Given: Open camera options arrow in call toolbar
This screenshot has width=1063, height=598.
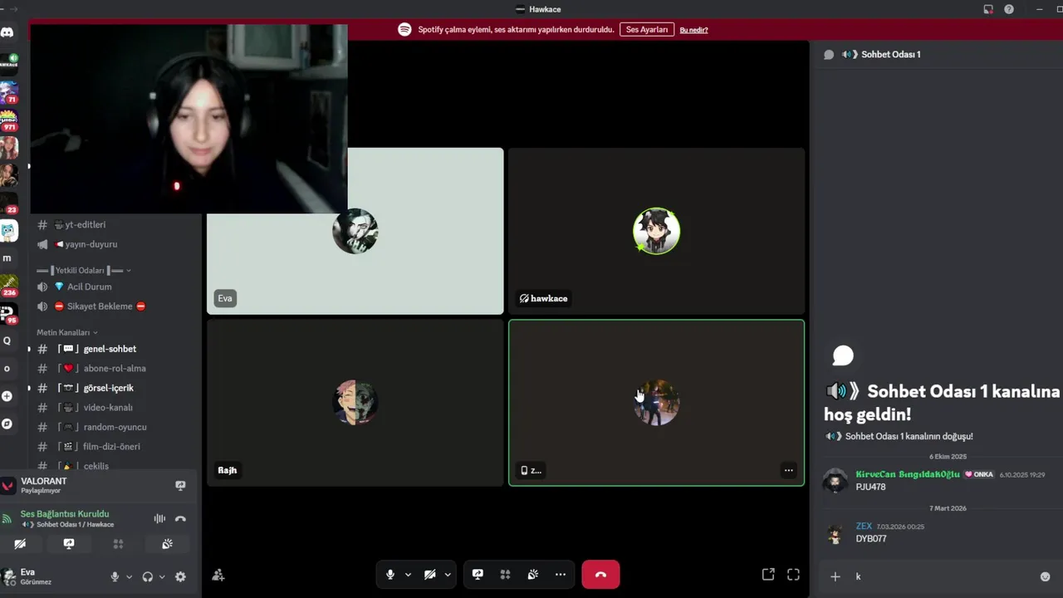Looking at the screenshot, I should click(x=448, y=574).
